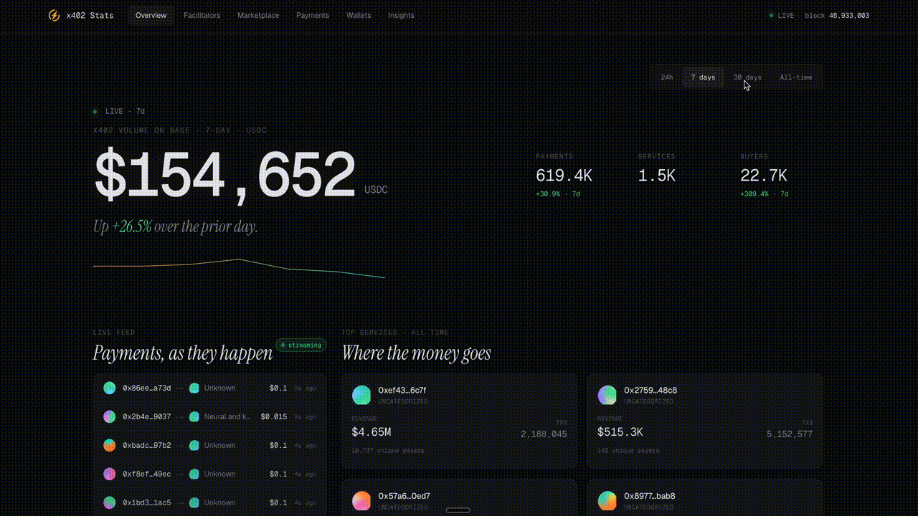Click the Neural and k… recipient name

[227, 416]
